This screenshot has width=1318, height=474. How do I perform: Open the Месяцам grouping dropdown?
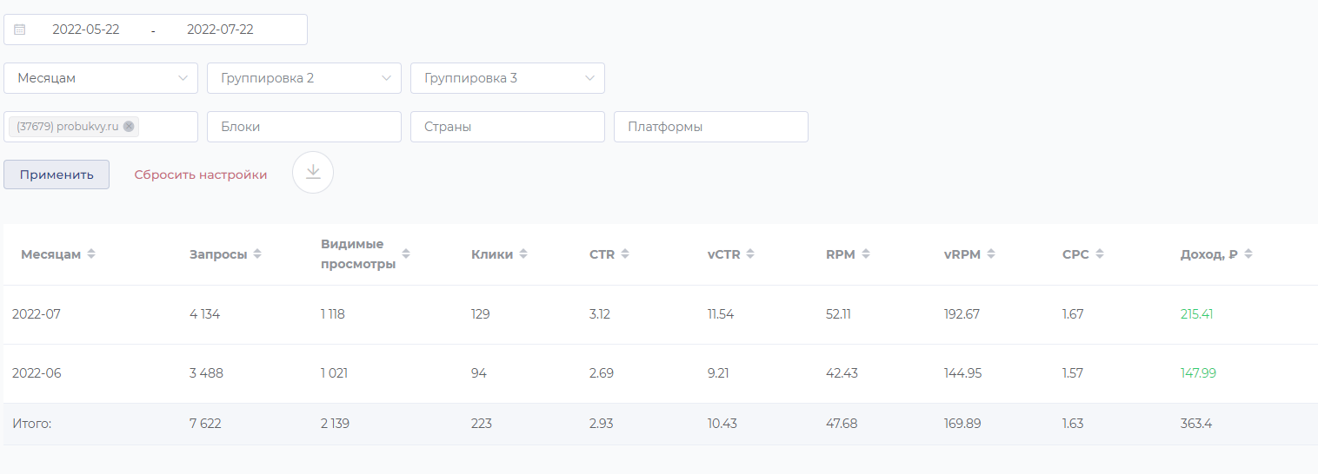(101, 78)
